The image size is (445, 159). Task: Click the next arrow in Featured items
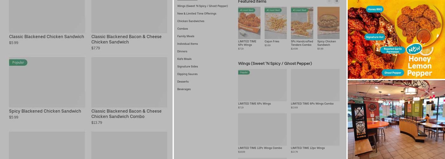click(336, 1)
